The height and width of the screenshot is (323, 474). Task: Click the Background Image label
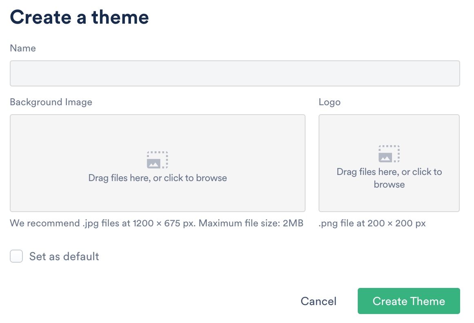point(51,102)
